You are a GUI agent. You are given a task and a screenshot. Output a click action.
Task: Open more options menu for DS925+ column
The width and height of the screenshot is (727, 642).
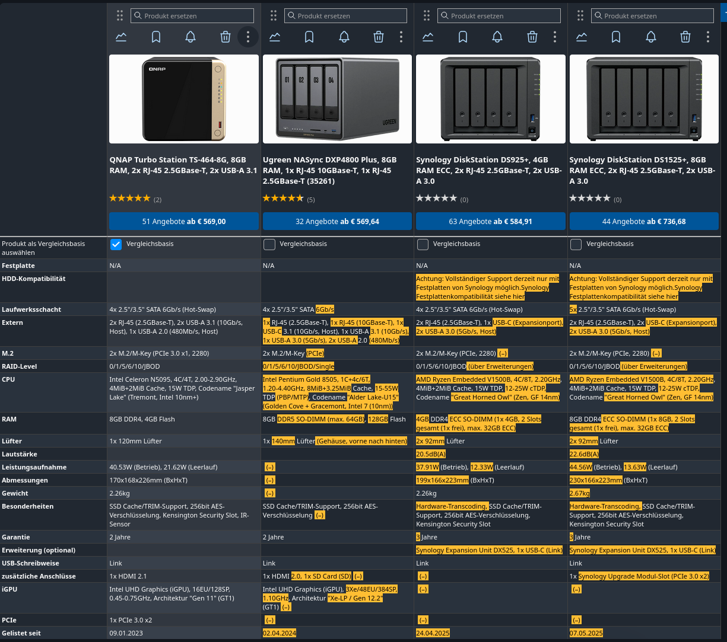coord(555,37)
